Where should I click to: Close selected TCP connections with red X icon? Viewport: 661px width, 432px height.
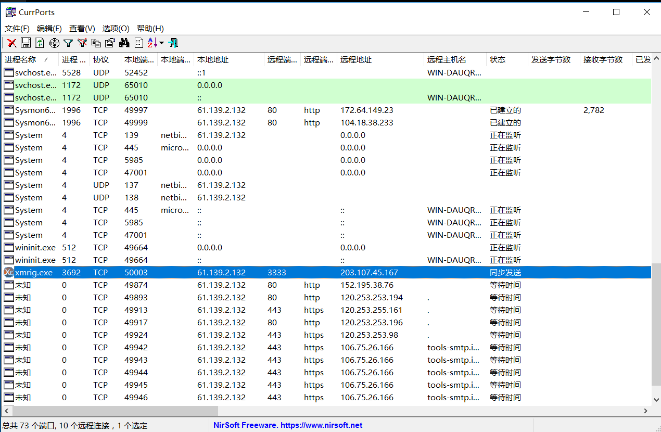(x=12, y=43)
